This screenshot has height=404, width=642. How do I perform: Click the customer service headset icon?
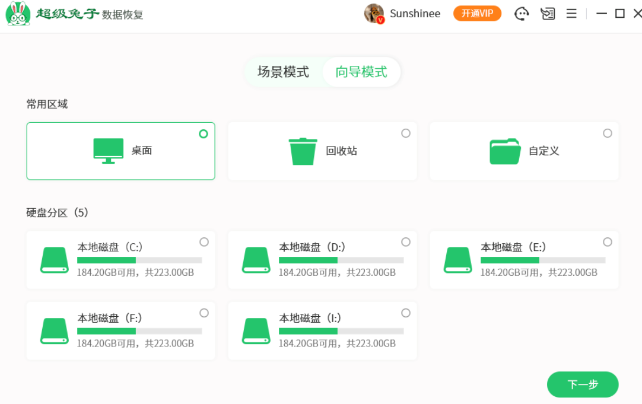pos(521,14)
